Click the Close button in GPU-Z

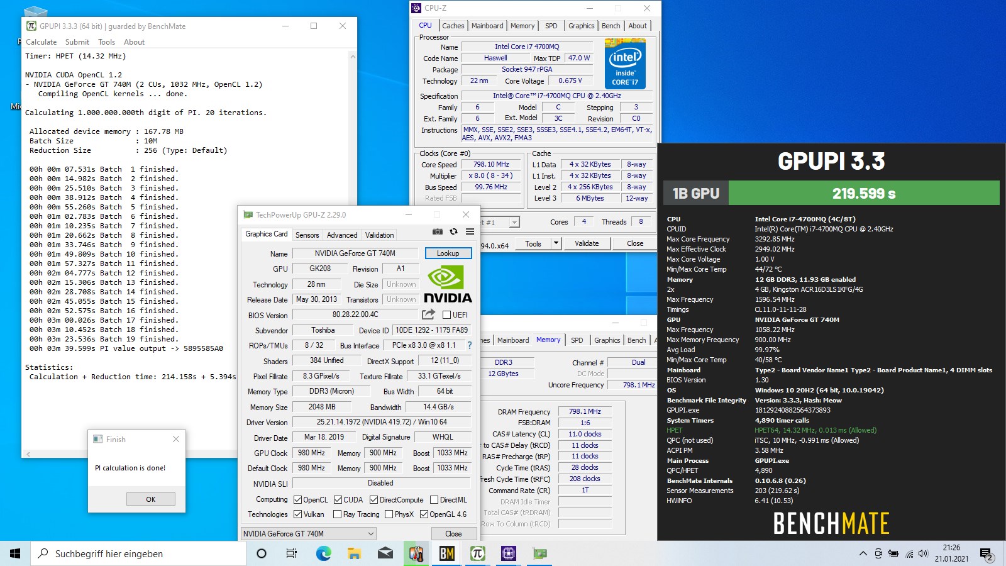coord(453,533)
